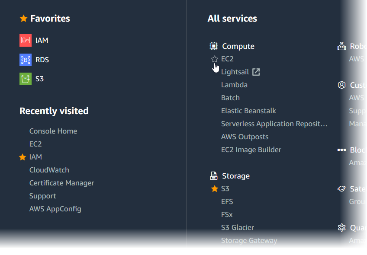Open Certificate Manager link

tap(61, 183)
